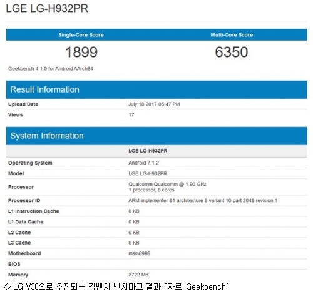This screenshot has height=294, width=313.
Task: Select the Upload Date row
Action: click(x=156, y=104)
